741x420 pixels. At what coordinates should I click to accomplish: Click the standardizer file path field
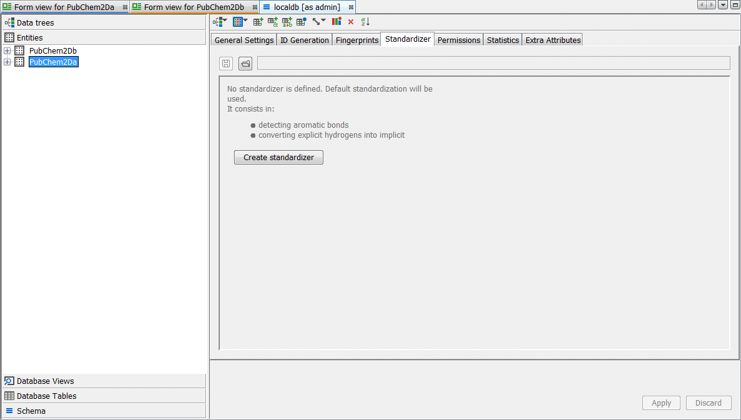pyautogui.click(x=493, y=63)
